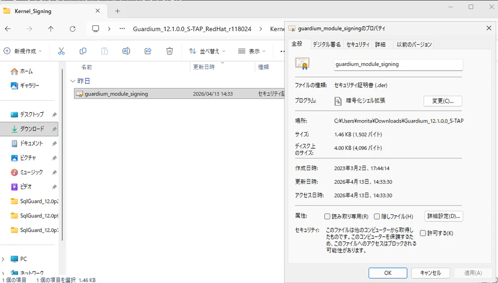Switch to the セキュリティ tab
This screenshot has height=283, width=498.
[x=358, y=45]
